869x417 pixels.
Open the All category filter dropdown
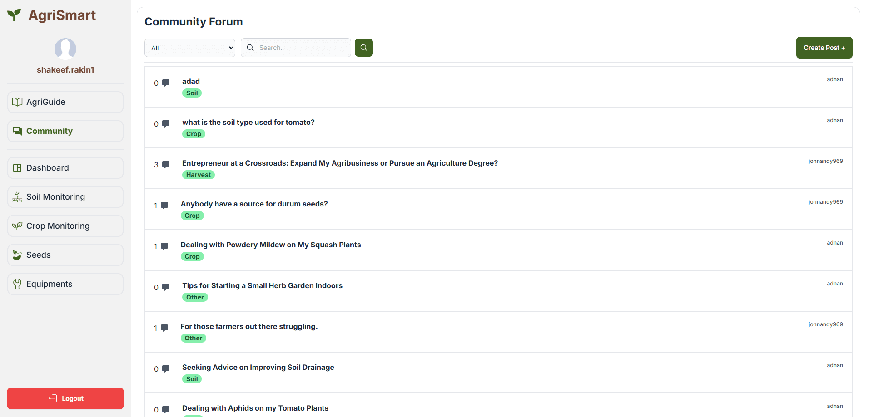[x=189, y=48]
